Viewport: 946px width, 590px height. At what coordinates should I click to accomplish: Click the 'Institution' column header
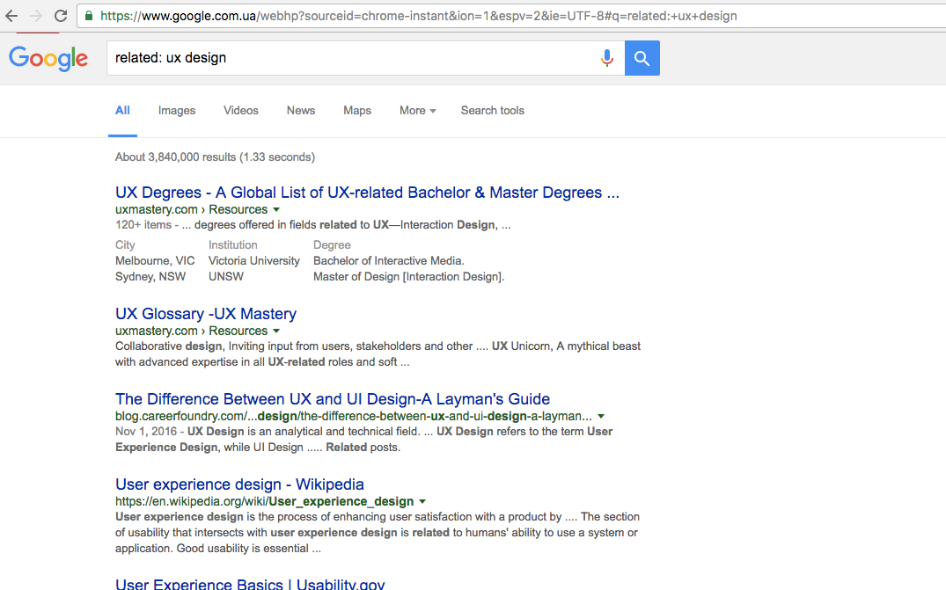[233, 244]
